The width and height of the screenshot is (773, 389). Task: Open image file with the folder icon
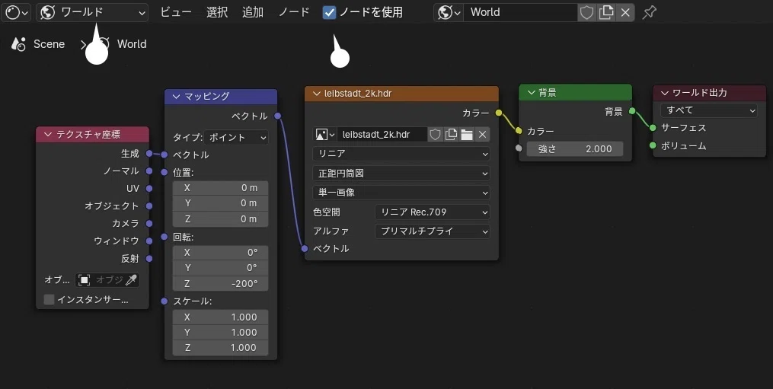point(466,134)
